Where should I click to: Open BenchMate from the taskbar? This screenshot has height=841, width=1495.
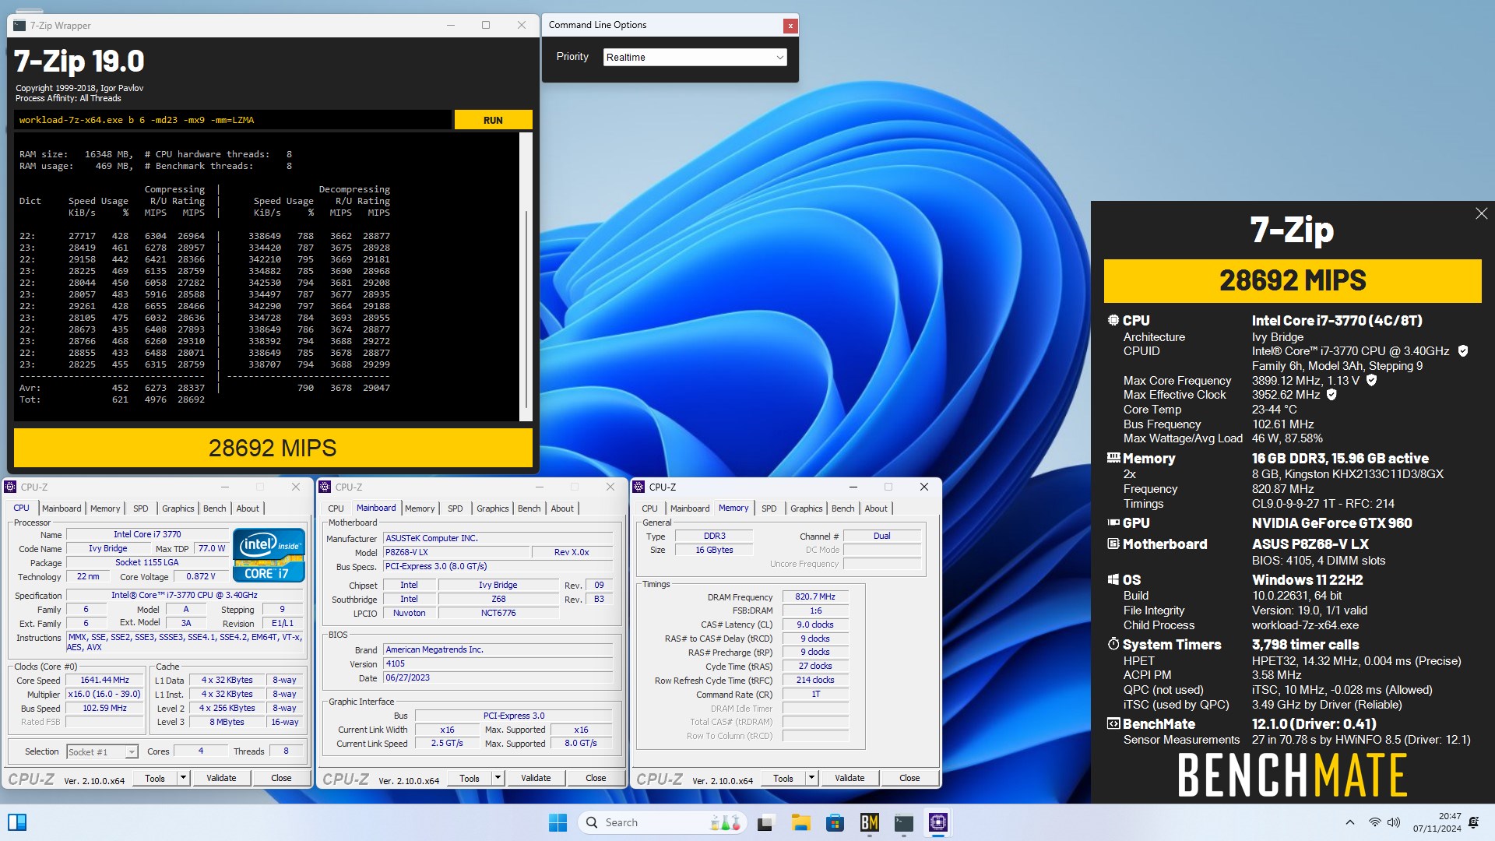click(869, 822)
